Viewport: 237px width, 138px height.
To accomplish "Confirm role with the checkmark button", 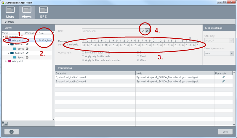I will point(143,31).
